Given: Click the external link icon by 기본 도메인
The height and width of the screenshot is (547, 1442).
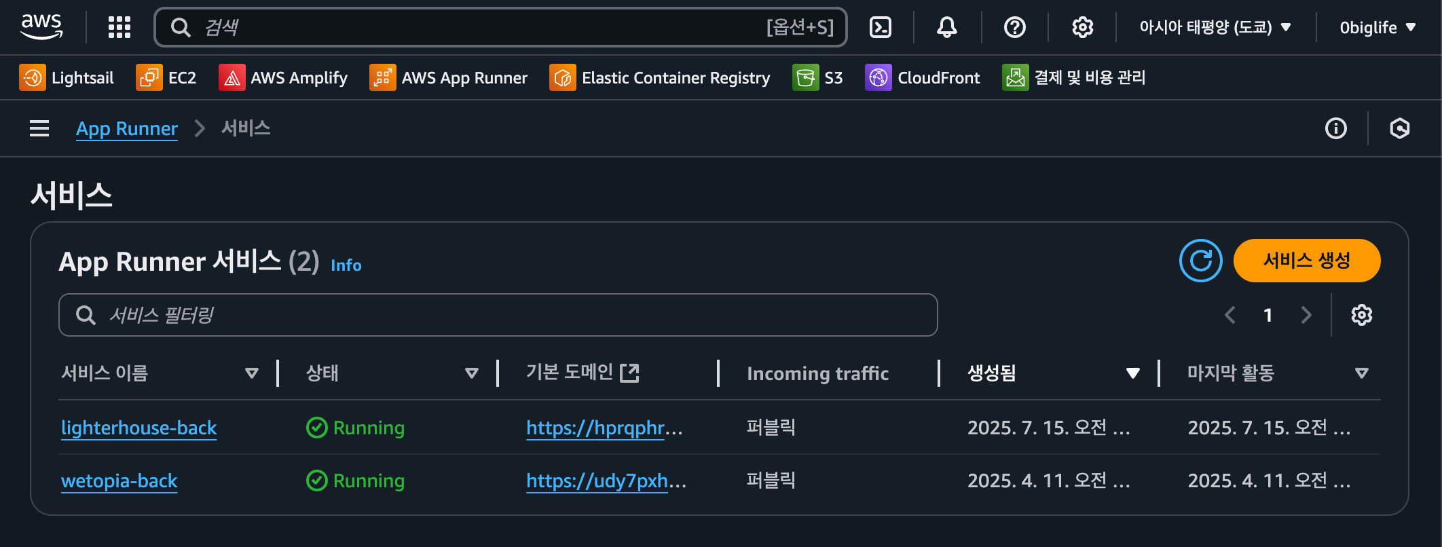Looking at the screenshot, I should coord(630,373).
